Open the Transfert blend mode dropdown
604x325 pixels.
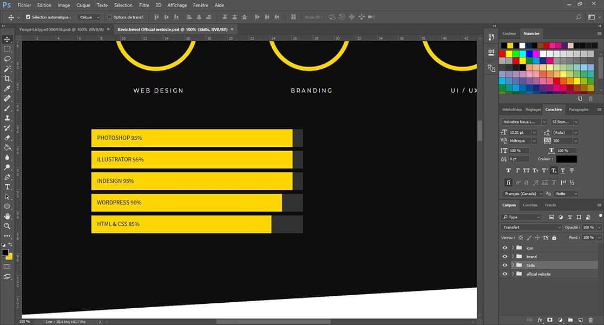coord(531,227)
